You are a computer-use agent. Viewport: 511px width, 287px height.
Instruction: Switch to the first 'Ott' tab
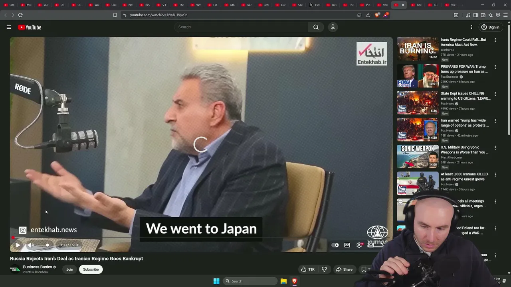pos(9,5)
